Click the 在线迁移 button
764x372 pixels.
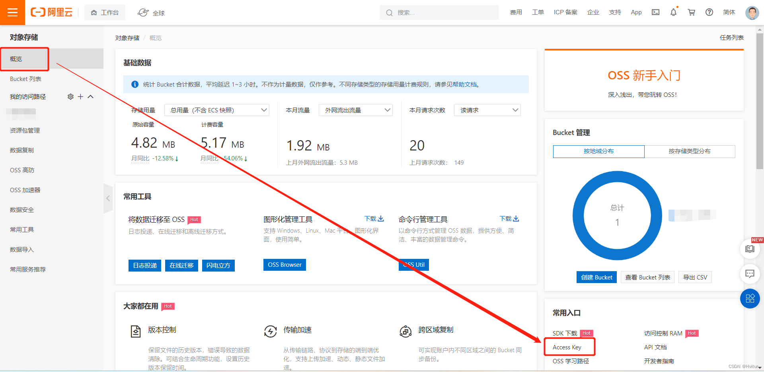(x=181, y=265)
